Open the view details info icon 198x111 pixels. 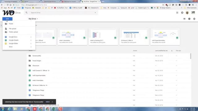[x=189, y=19]
